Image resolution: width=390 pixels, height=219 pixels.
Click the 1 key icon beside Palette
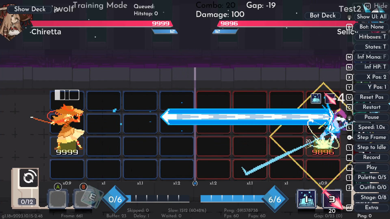[x=349, y=178]
